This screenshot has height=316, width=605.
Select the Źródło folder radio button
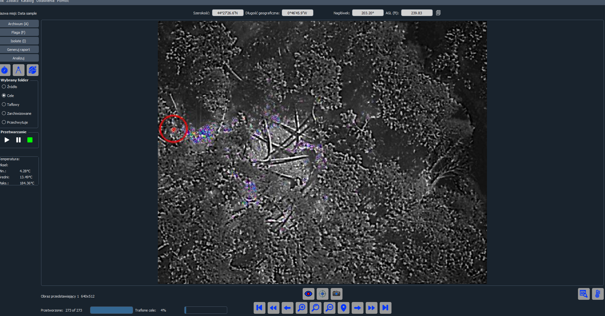point(4,86)
